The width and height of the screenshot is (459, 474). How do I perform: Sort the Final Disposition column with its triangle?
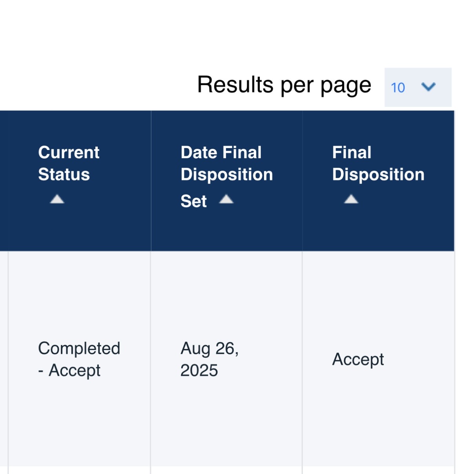351,199
